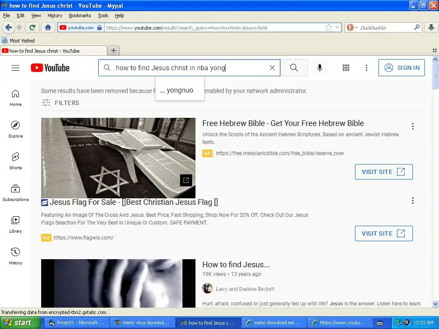Open options for Free Hebrew Bible ad
Image resolution: width=439 pixels, height=329 pixels.
tap(413, 126)
